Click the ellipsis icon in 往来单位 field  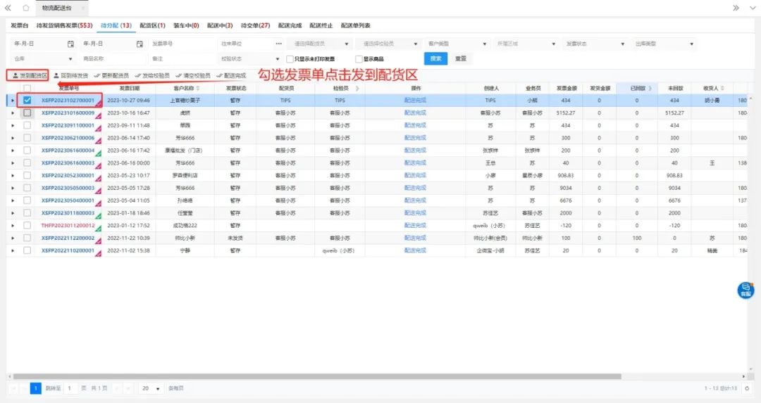[278, 44]
